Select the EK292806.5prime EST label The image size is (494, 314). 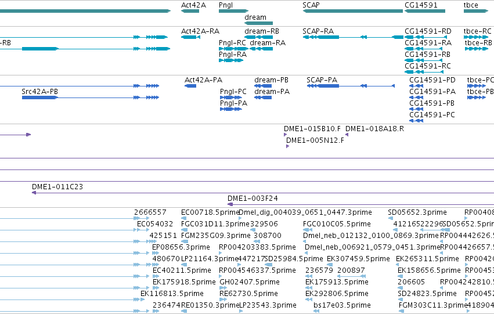pyautogui.click(x=337, y=294)
